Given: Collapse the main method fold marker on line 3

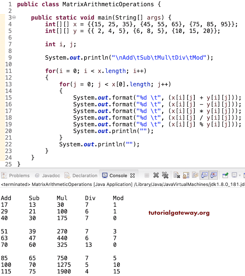Looking at the screenshot, I should click(14, 17).
